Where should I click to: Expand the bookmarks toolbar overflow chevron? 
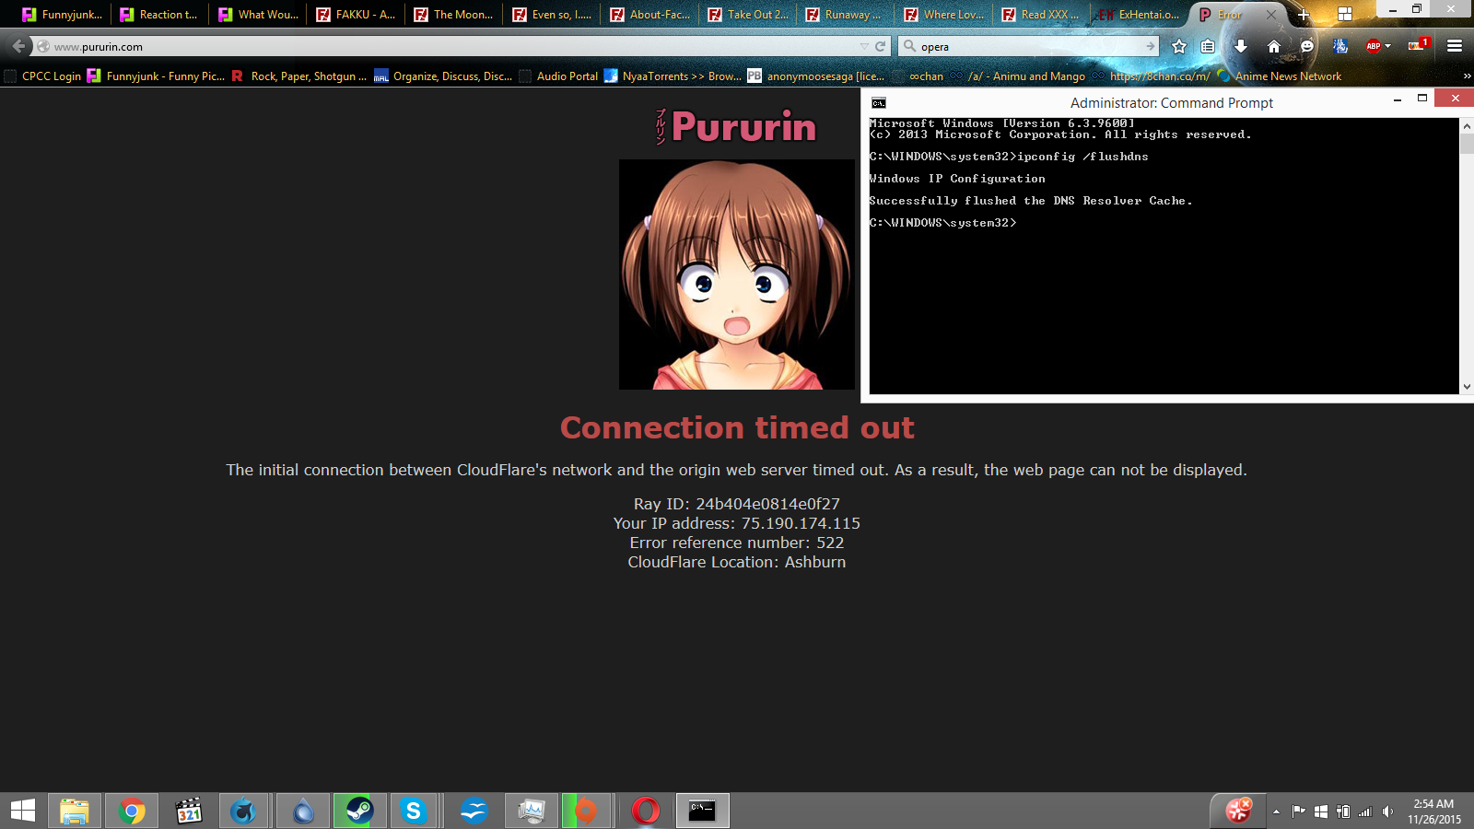coord(1467,76)
